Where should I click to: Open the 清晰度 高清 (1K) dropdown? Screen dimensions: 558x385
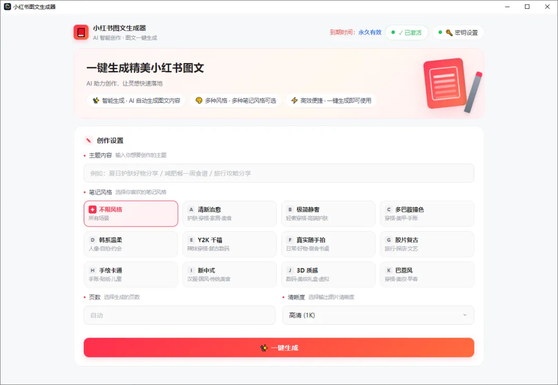(378, 315)
